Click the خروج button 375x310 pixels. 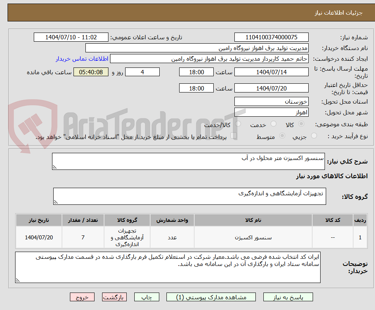82,297
